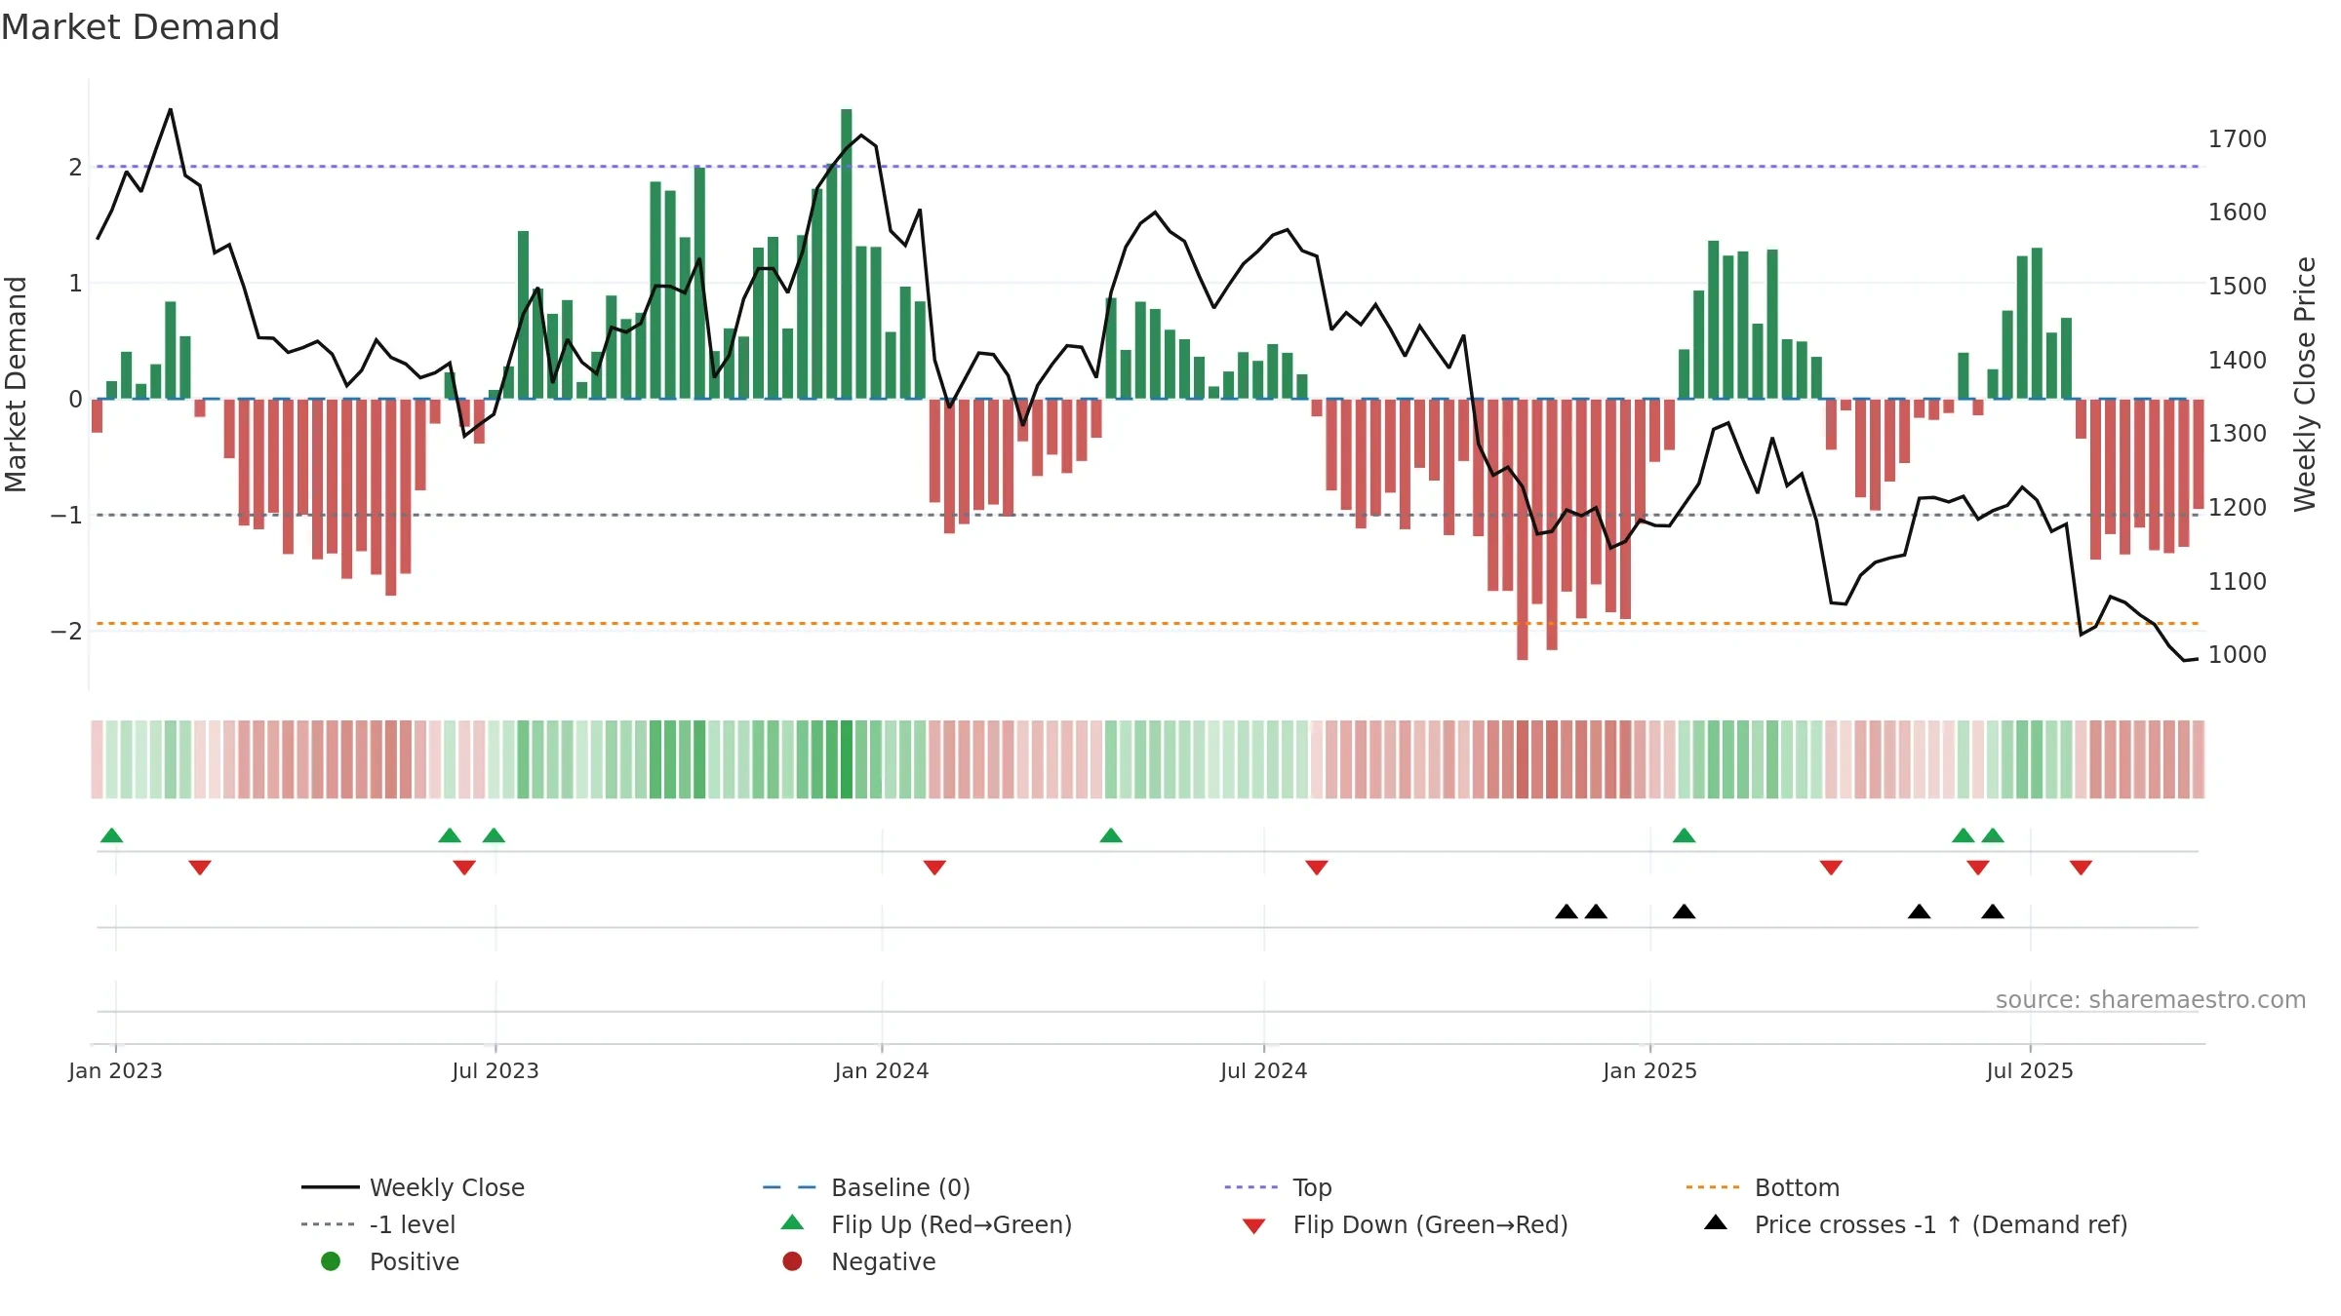Click the lowest red bar near Nov 2024
Image resolution: width=2341 pixels, height=1316 pixels.
pos(1523,529)
